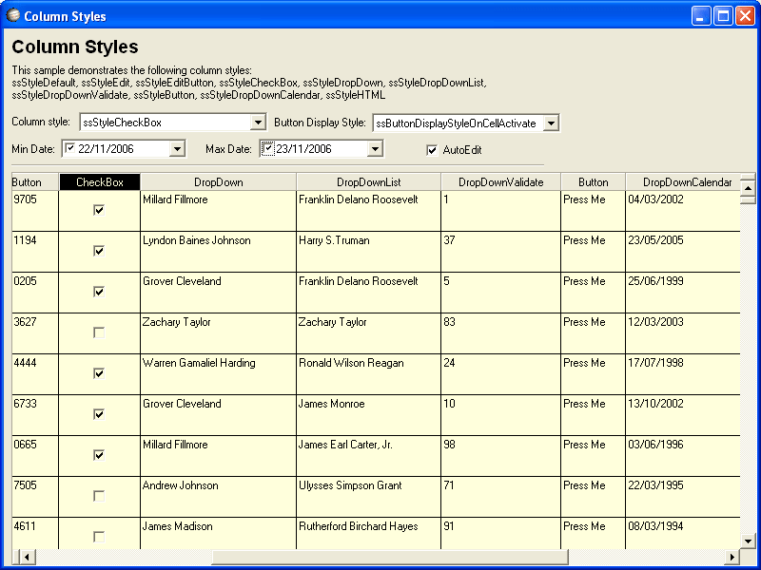Uncheck the checkbox in row 9705
This screenshot has width=761, height=570.
99,211
